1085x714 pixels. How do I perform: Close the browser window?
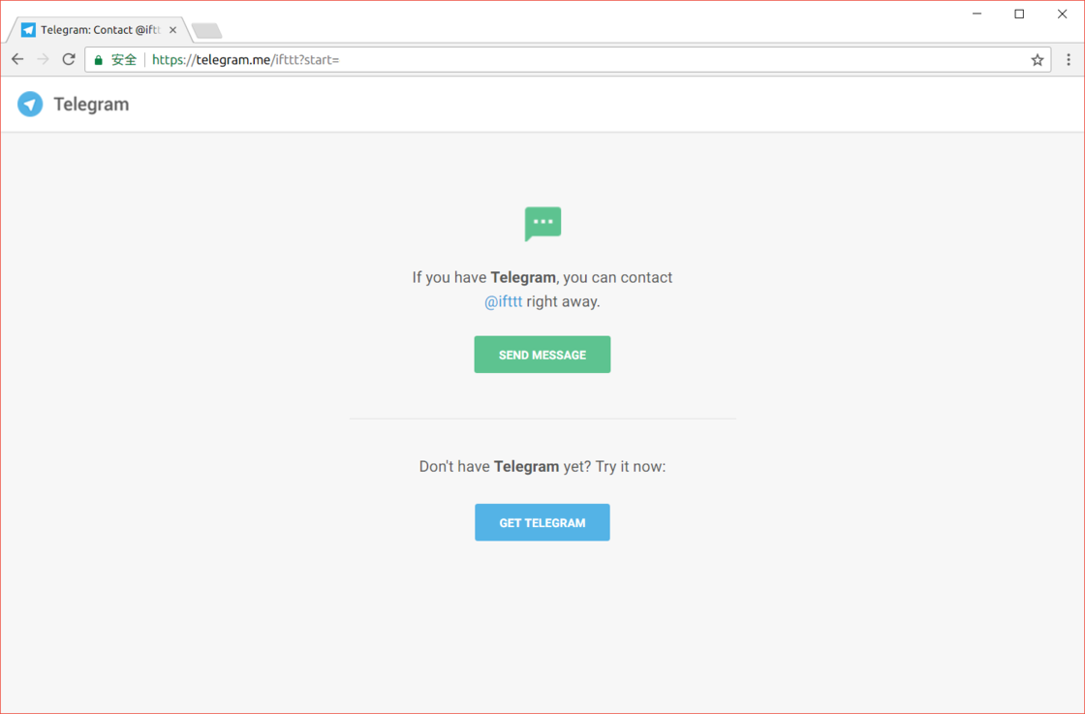[1062, 14]
